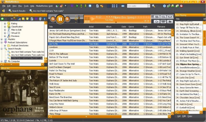Click the column browser view icon
This screenshot has height=122, width=206.
[x=123, y=6]
